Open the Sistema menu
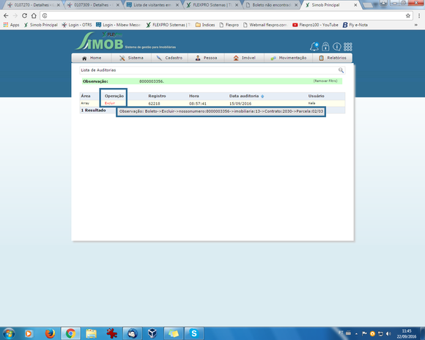The width and height of the screenshot is (425, 340). tap(131, 58)
